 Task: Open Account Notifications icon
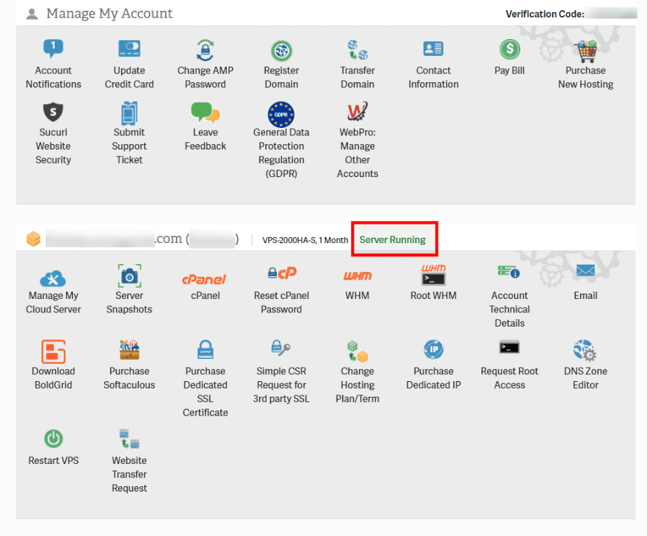click(53, 50)
